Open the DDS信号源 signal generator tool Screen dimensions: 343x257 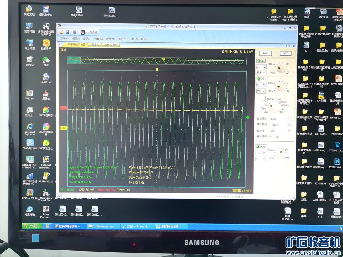click(x=89, y=32)
